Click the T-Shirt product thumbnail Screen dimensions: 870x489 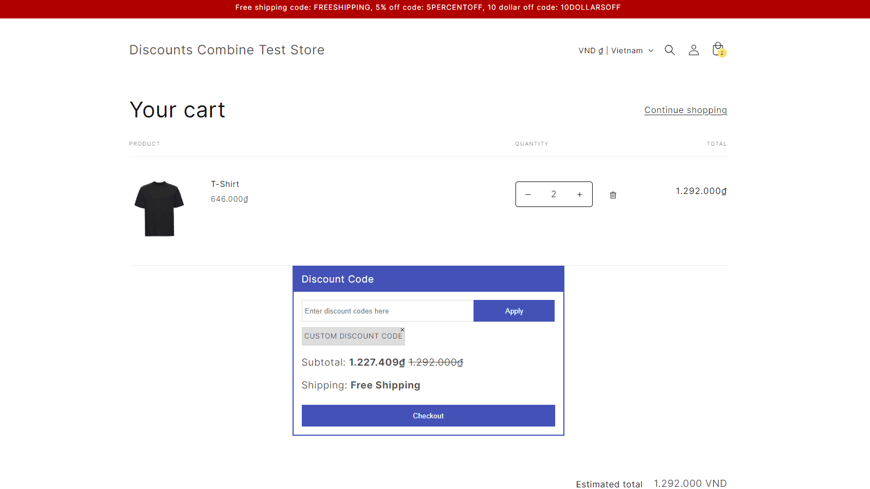[158, 208]
